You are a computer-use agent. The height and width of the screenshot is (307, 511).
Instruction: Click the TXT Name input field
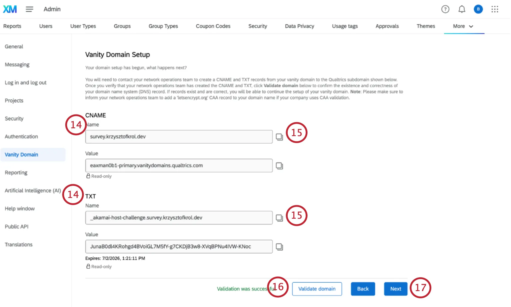[x=179, y=218]
